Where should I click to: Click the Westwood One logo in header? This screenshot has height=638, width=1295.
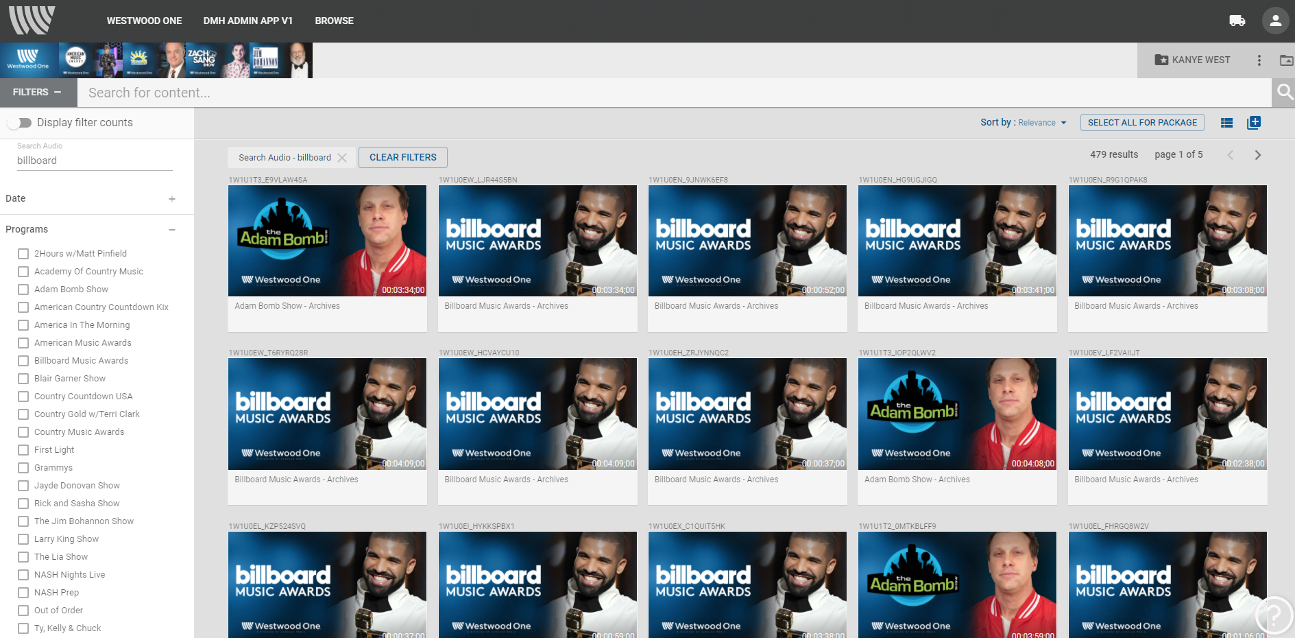pyautogui.click(x=32, y=21)
